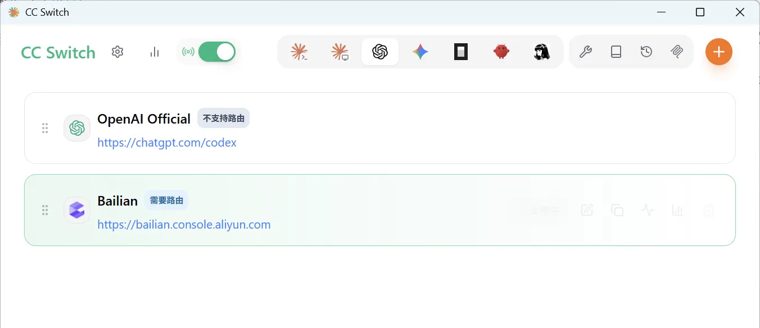Add a new provider with orange plus button
The height and width of the screenshot is (328, 760).
tap(719, 52)
